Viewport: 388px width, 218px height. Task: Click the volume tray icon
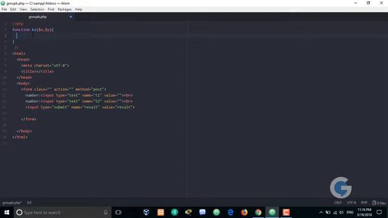tap(341, 213)
